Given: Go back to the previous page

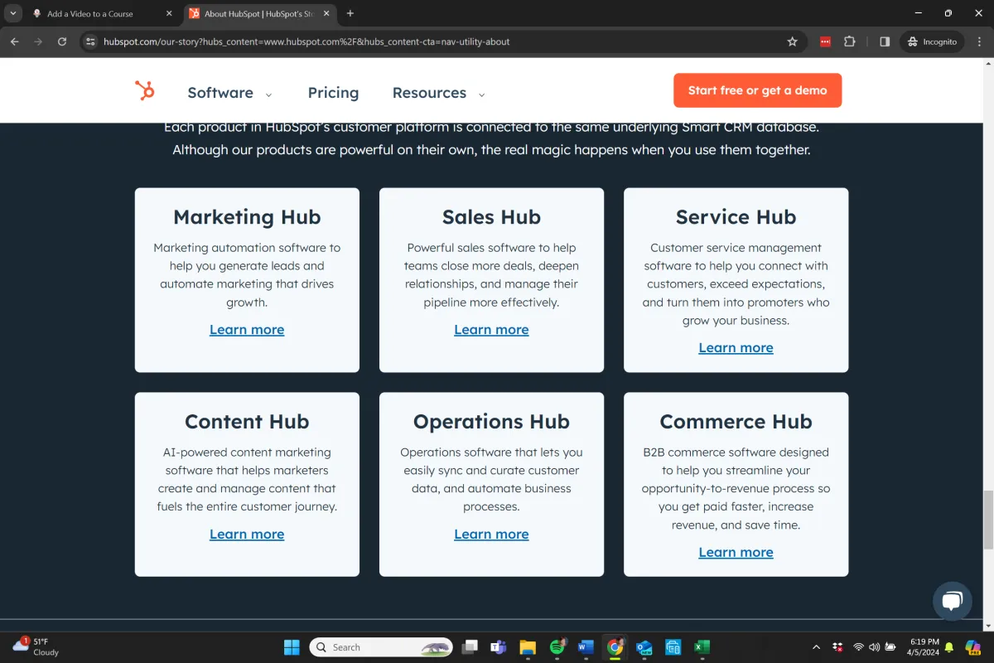Looking at the screenshot, I should [15, 41].
